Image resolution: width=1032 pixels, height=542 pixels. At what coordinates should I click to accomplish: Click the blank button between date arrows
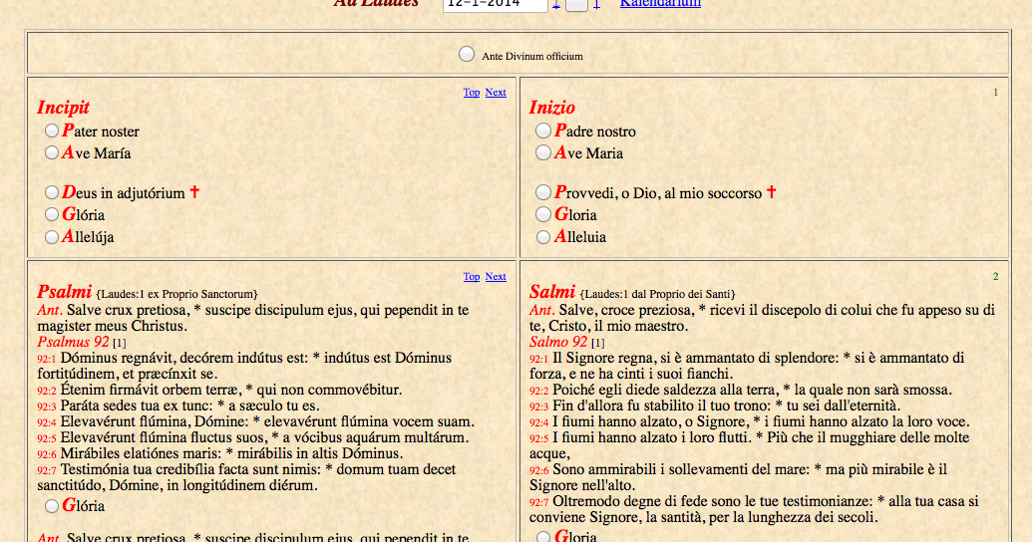click(x=576, y=5)
